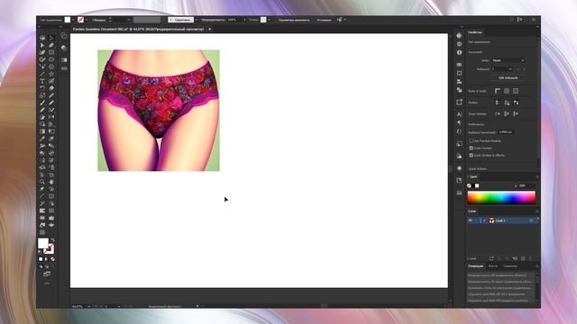Expand Слой 1 sublayers arrow
This screenshot has width=577, height=324.
484,220
